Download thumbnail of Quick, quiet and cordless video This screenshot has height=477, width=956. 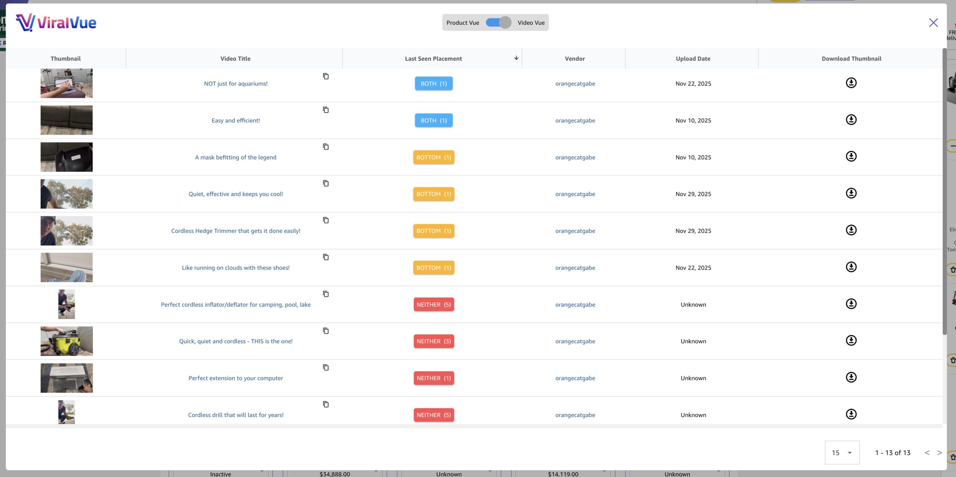[x=851, y=340]
